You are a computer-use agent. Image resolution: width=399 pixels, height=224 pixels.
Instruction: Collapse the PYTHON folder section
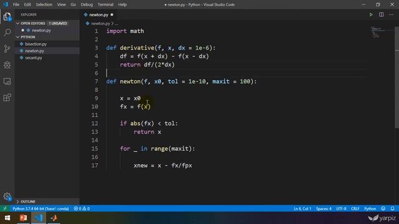17,37
